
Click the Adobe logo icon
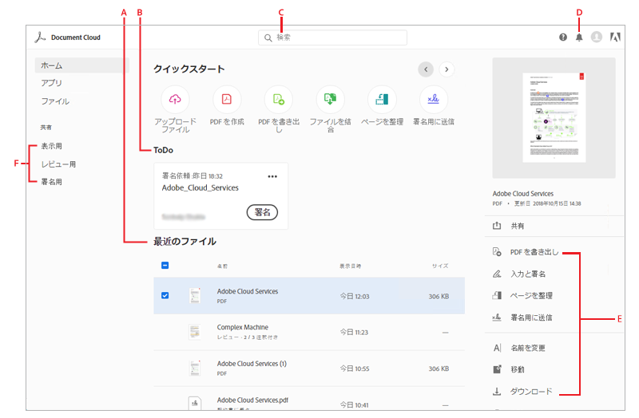click(x=615, y=37)
